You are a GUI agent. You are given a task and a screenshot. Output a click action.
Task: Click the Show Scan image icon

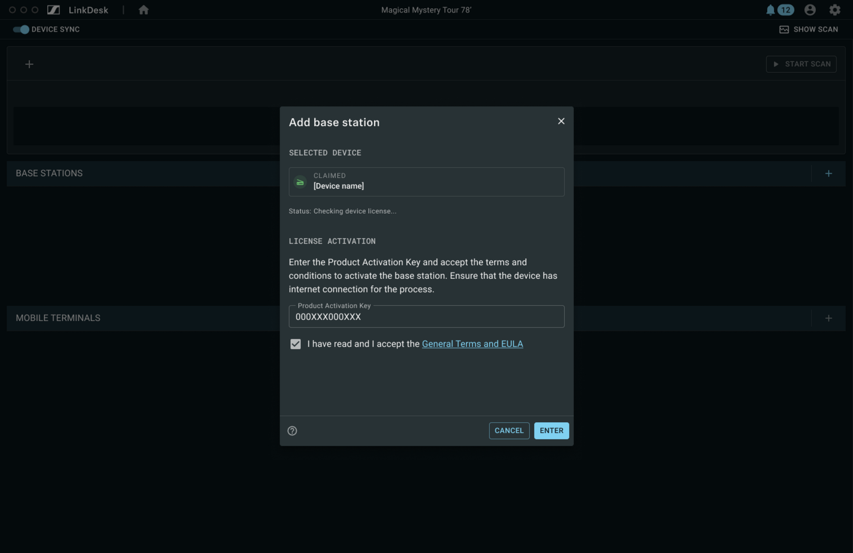tap(784, 29)
